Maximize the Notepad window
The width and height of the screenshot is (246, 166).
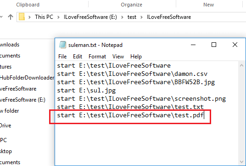pyautogui.click(x=214, y=45)
